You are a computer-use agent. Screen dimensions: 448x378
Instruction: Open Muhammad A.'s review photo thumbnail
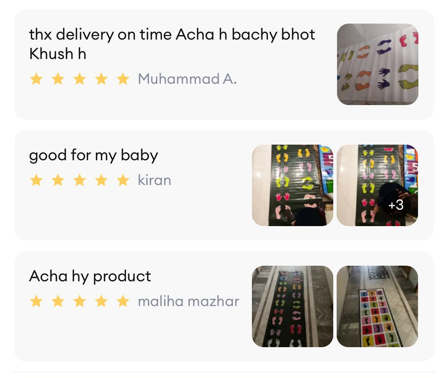[378, 64]
